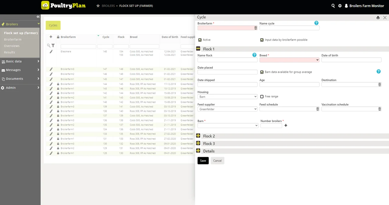Click the search magnifier icon in top bar
Screen dimensions: 389x205
(333, 6)
